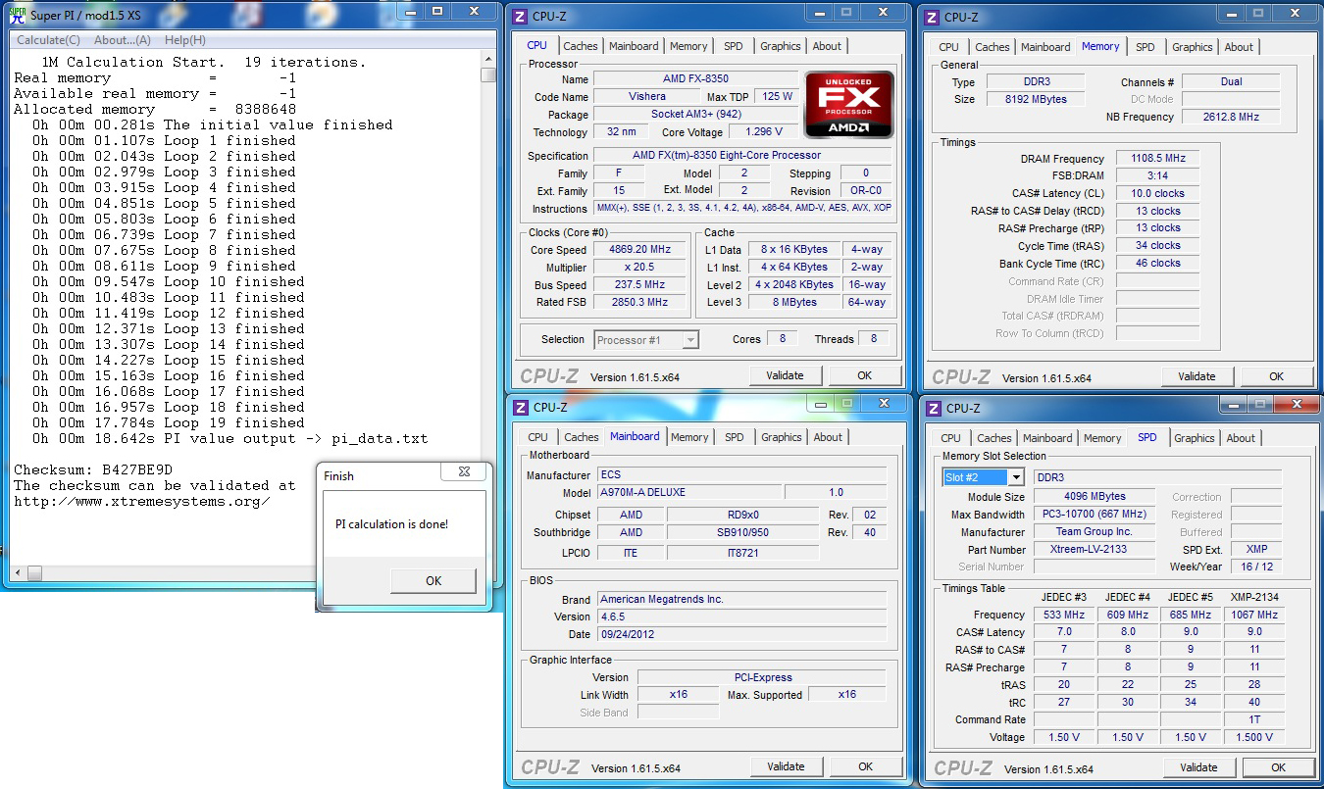Close the Finish dialog with its X button

point(462,472)
